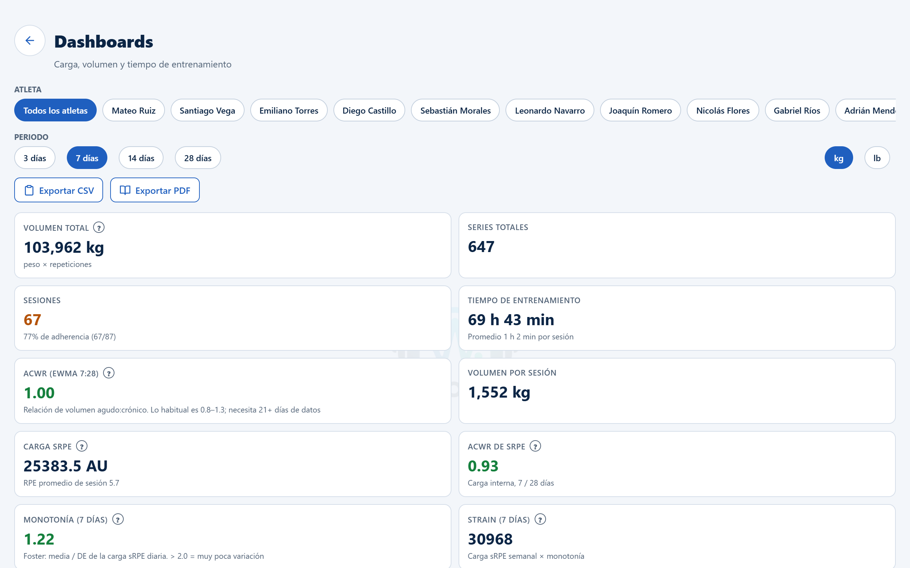Screen dimensions: 910x568
Task: Click the 103,962 kg total volume value
Action: coord(64,247)
